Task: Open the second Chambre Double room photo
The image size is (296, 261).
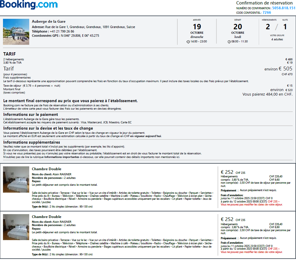Action: pos(16,227)
